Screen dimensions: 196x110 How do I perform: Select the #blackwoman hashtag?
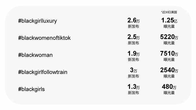pyautogui.click(x=35, y=55)
